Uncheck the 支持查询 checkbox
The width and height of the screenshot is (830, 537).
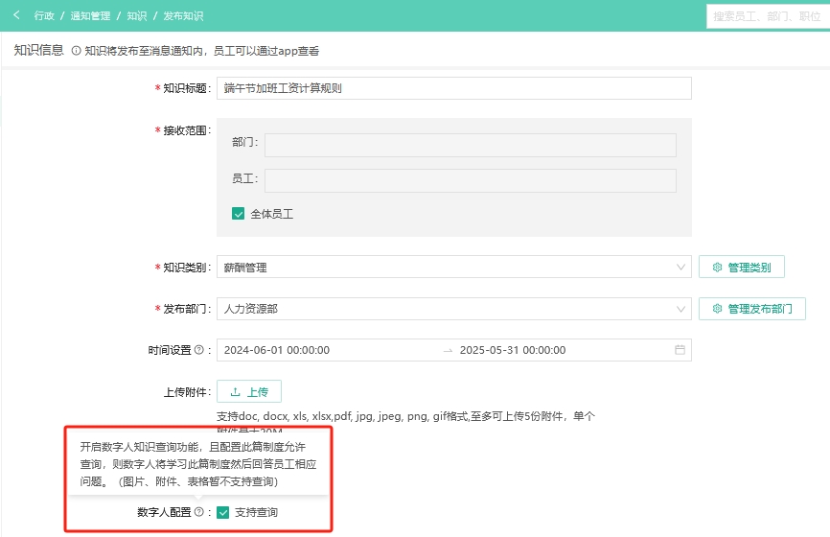tap(223, 513)
